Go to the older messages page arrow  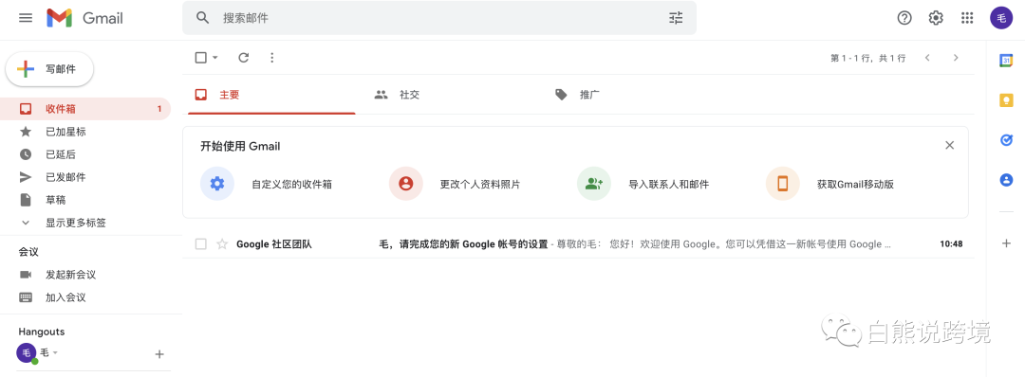pyautogui.click(x=956, y=58)
